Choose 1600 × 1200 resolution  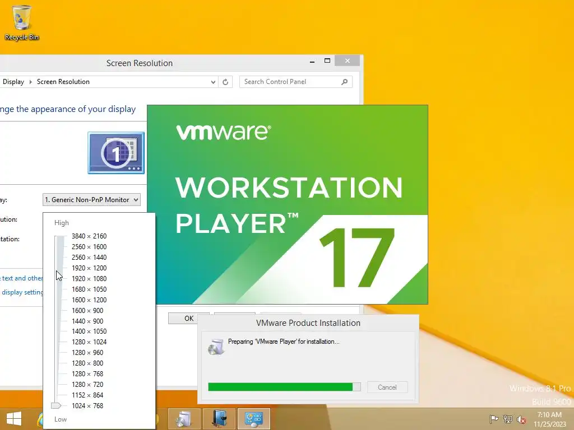[89, 300]
